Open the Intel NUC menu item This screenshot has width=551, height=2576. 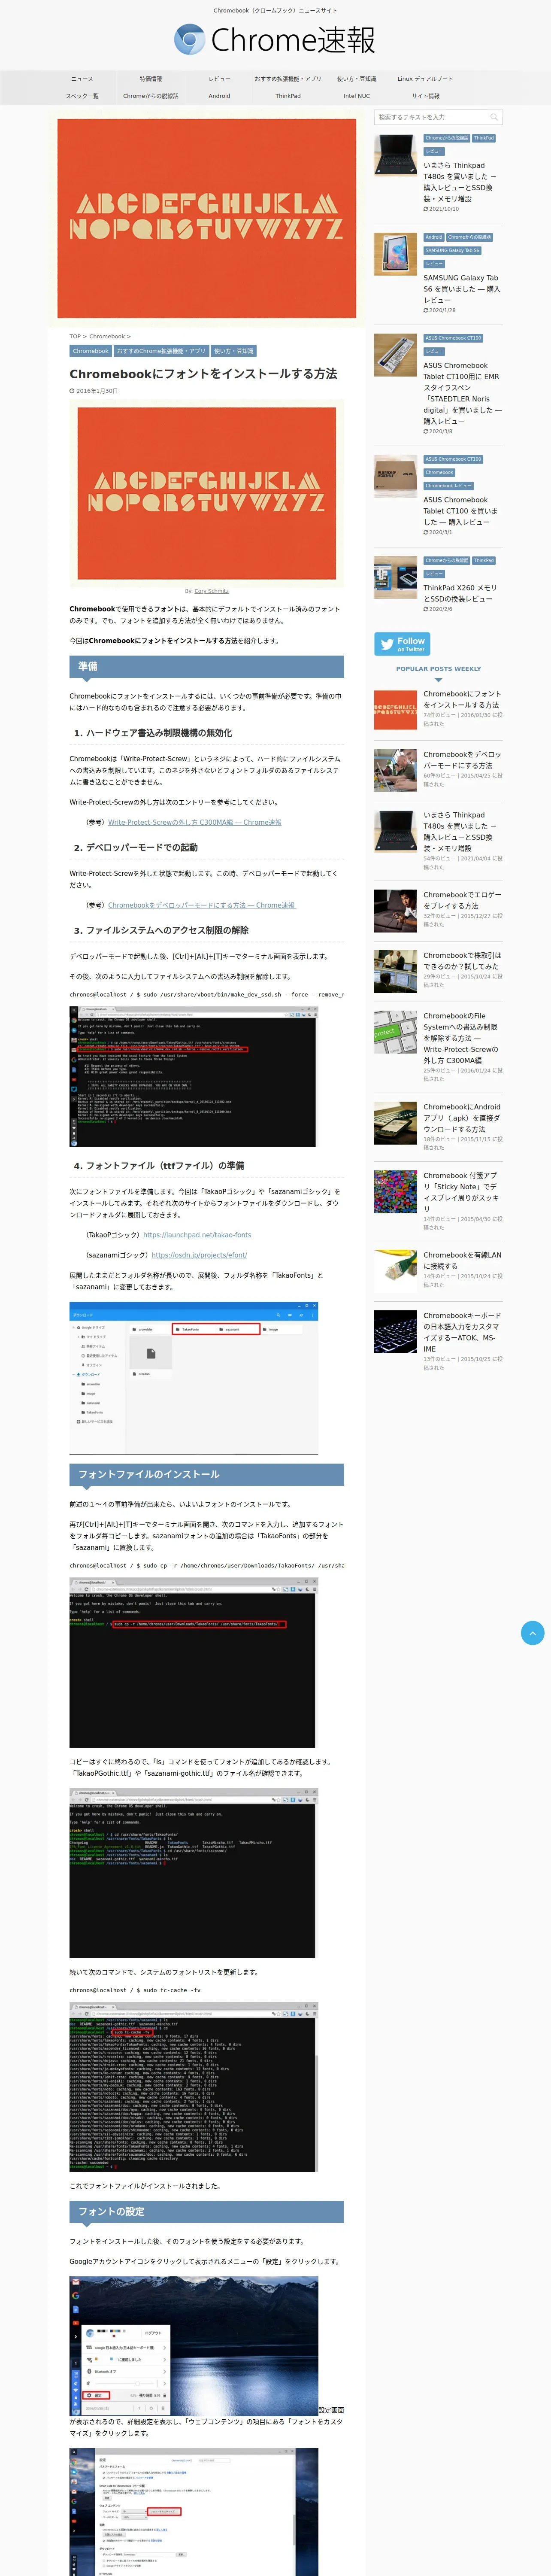click(357, 96)
